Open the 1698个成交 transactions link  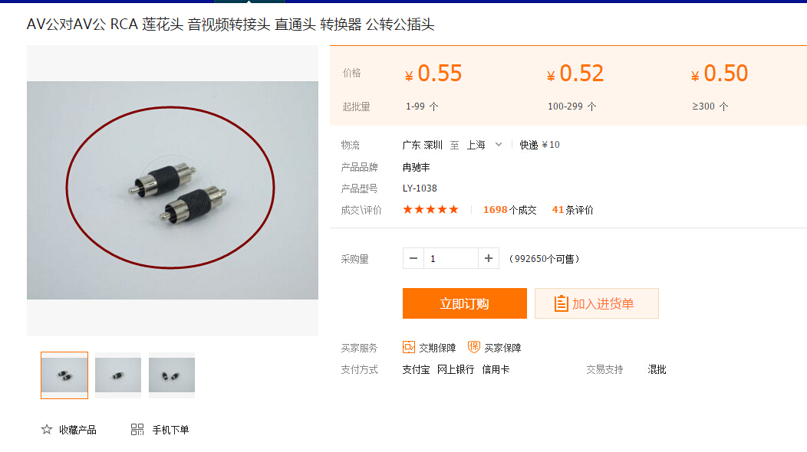click(x=509, y=210)
